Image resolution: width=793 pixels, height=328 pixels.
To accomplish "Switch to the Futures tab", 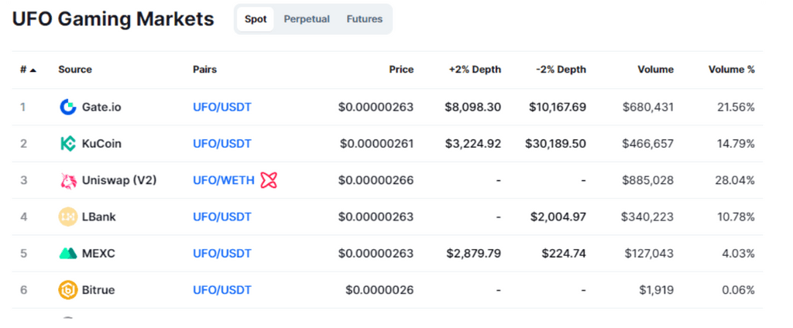I will [x=365, y=19].
